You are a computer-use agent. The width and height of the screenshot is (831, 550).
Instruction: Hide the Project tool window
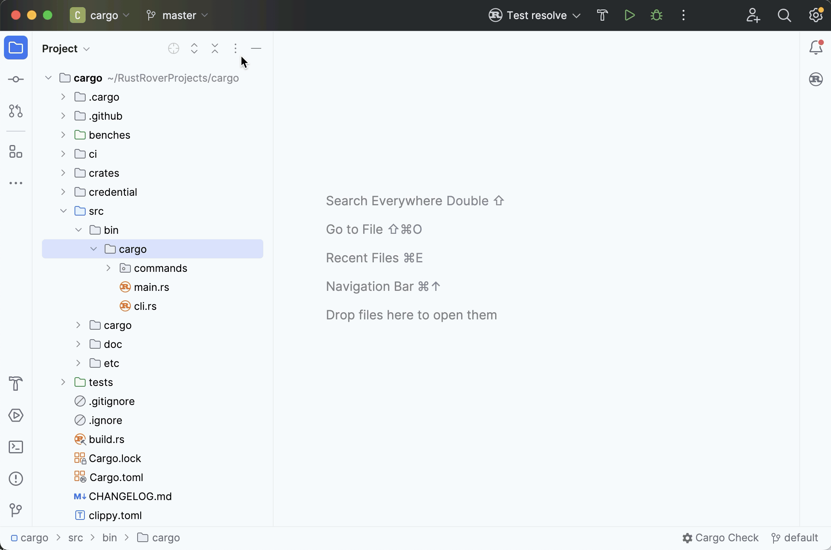pyautogui.click(x=256, y=48)
